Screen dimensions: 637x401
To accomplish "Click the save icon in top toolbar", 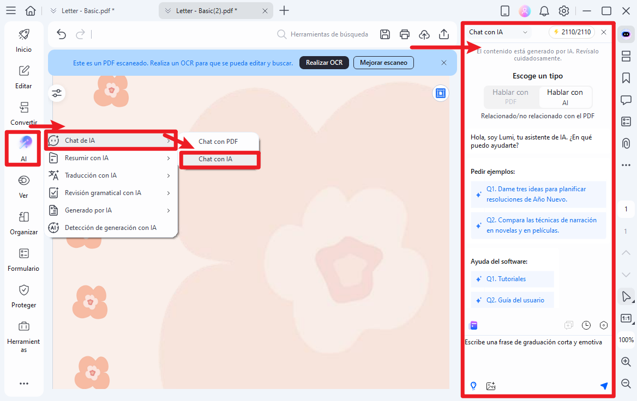I will coord(385,34).
